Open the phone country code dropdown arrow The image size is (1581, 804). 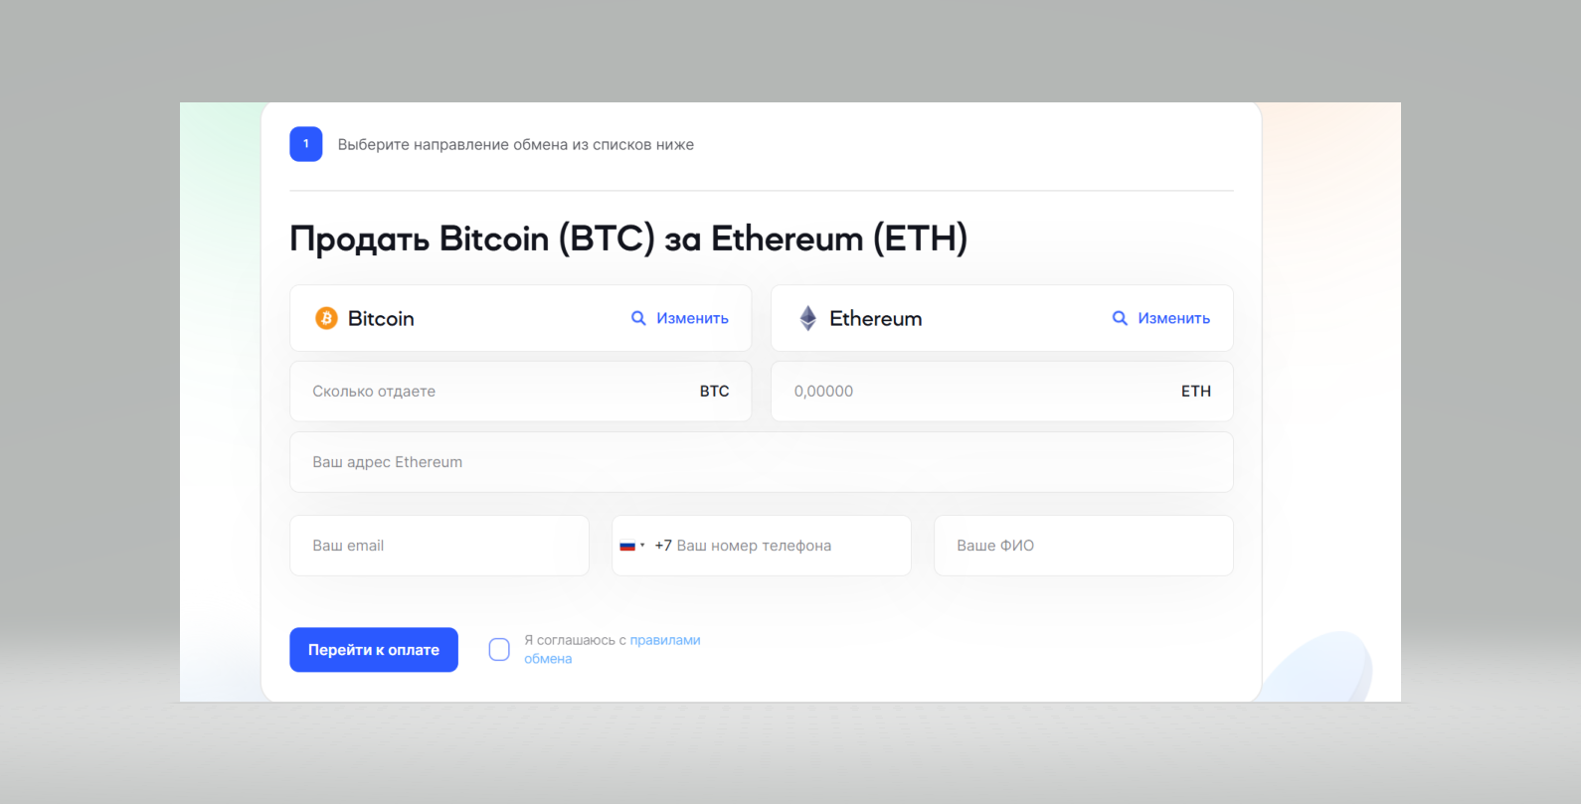point(642,546)
